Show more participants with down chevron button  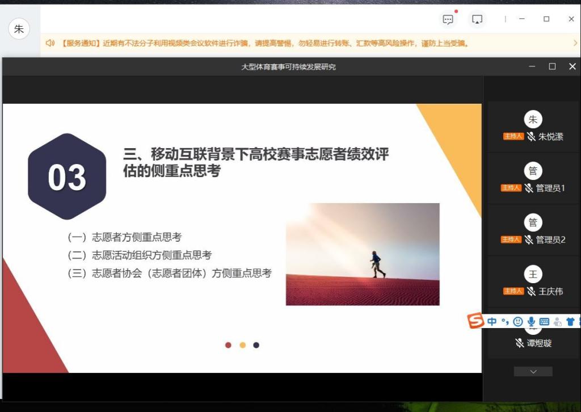[x=533, y=372]
